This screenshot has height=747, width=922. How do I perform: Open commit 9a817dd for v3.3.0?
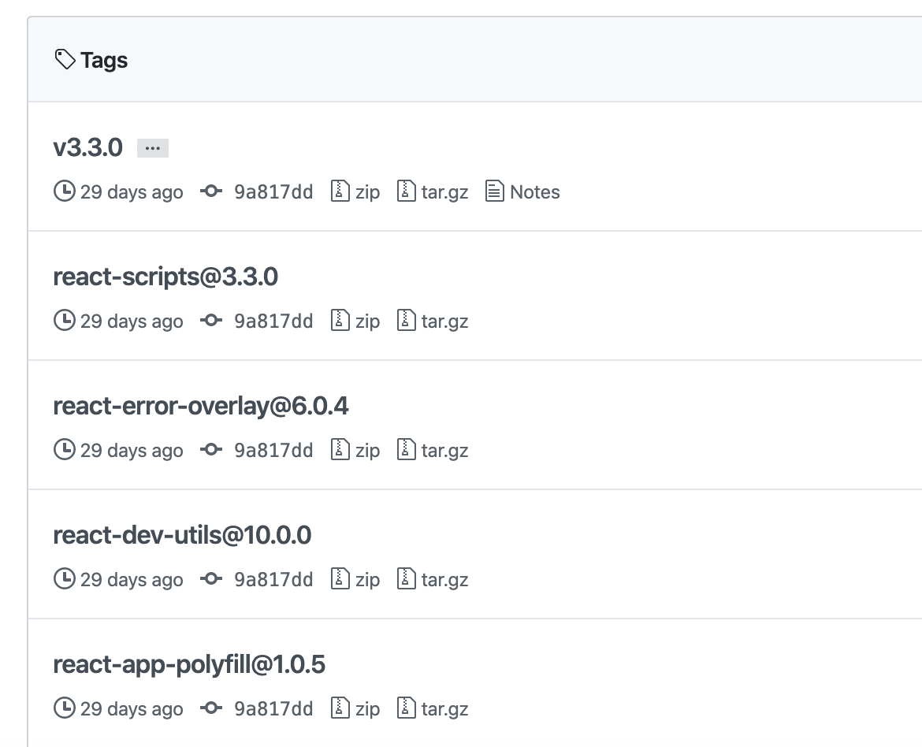click(x=273, y=191)
